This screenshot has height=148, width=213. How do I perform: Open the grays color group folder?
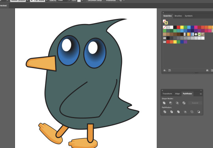pyautogui.click(x=164, y=38)
